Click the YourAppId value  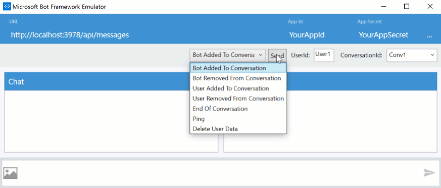click(x=307, y=35)
